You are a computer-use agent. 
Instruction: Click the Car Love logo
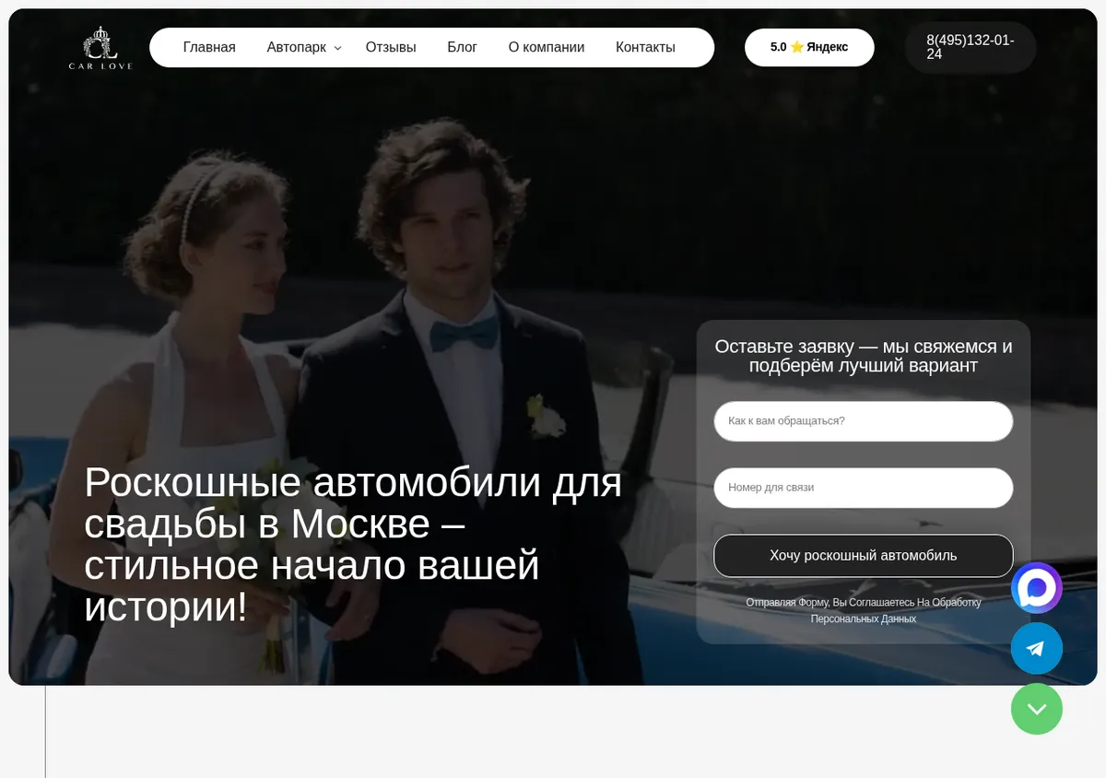(x=100, y=48)
